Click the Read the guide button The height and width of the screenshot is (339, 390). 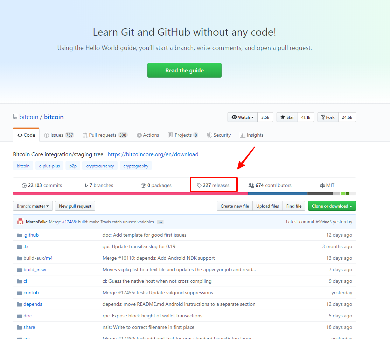[184, 70]
